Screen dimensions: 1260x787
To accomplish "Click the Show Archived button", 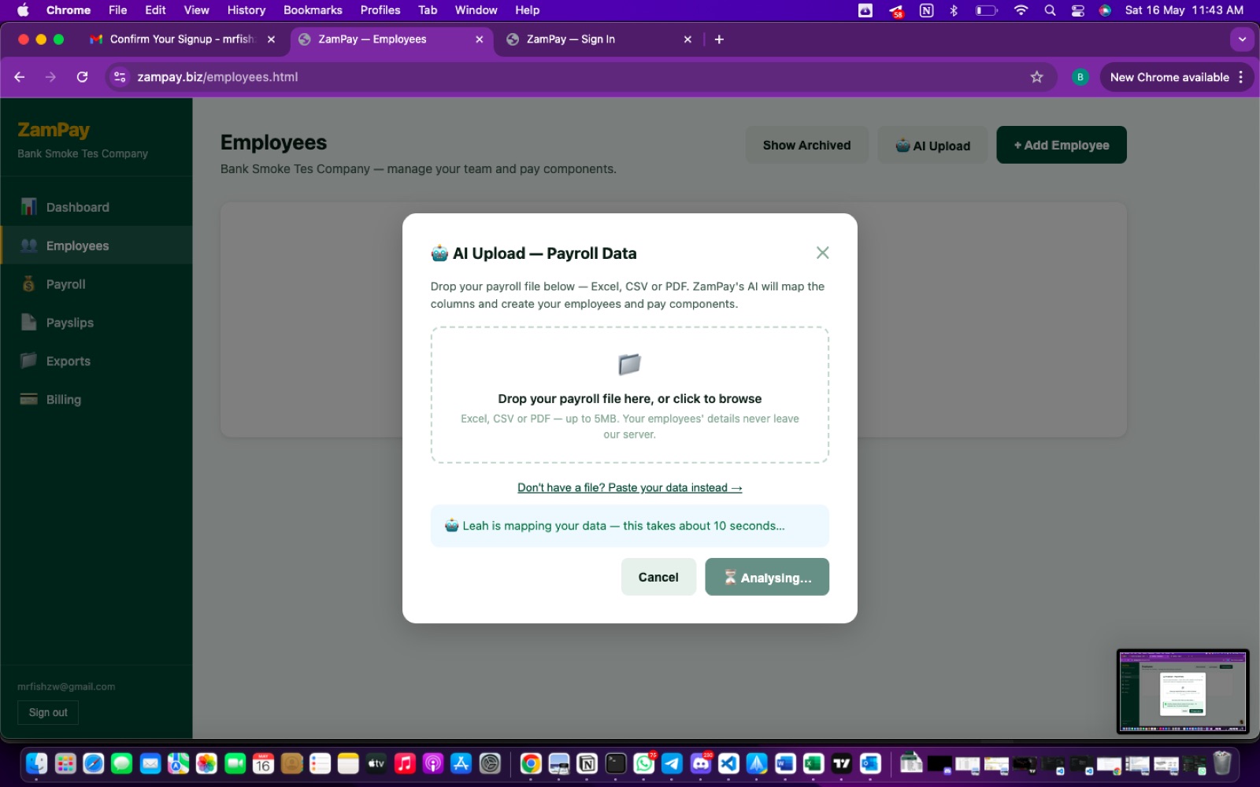I will (x=806, y=145).
